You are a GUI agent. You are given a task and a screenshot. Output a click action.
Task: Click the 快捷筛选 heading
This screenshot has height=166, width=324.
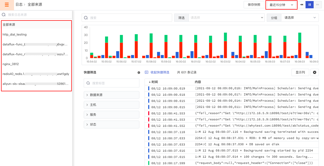[x=90, y=72]
